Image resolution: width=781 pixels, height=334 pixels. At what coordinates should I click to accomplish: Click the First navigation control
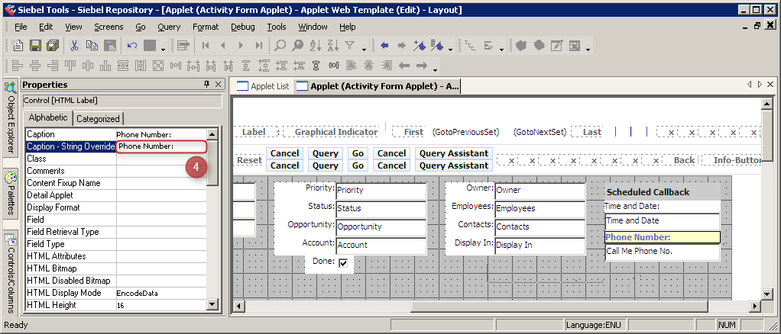click(x=413, y=132)
